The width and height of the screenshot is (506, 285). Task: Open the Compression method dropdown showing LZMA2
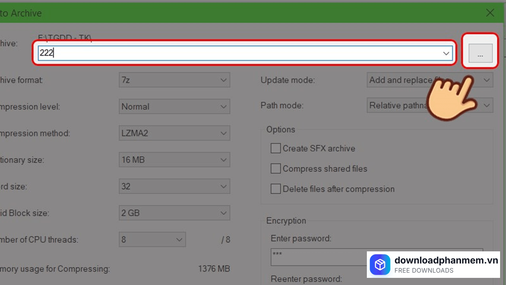pos(174,133)
